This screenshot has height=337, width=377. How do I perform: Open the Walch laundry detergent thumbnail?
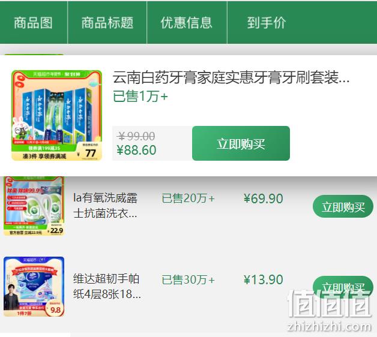click(x=34, y=206)
